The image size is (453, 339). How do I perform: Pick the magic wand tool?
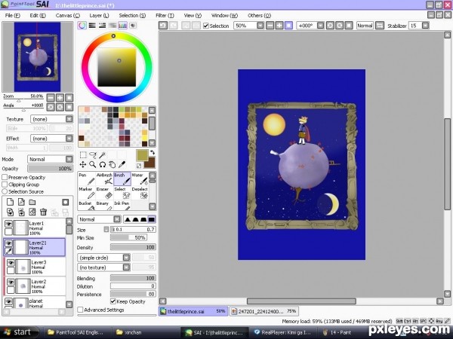tap(102, 155)
